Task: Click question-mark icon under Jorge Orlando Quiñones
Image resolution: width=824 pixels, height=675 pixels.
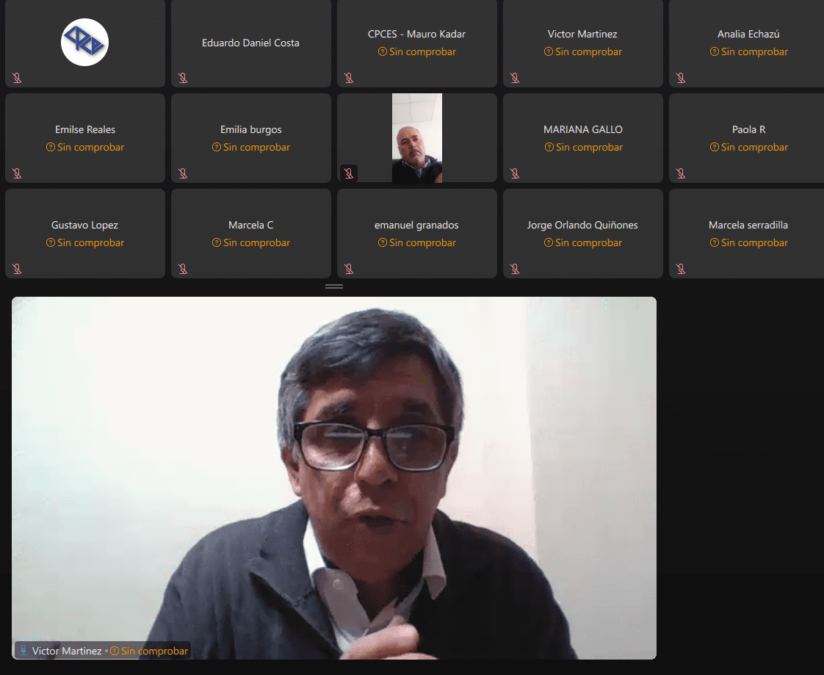Action: [x=549, y=243]
